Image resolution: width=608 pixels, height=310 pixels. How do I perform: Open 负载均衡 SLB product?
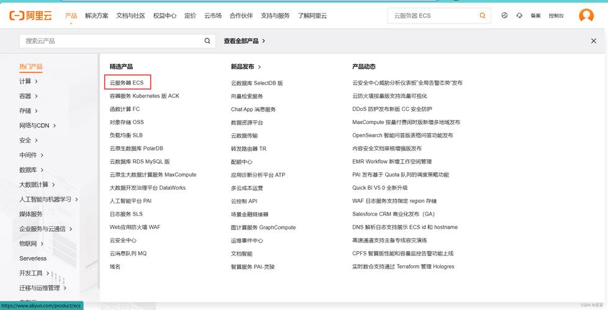[x=127, y=135]
